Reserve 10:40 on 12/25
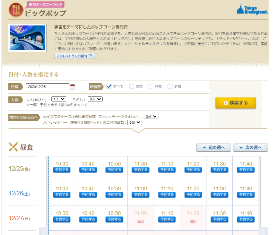The image size is (276, 235). (x=88, y=170)
